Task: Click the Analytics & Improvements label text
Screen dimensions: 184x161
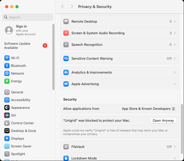Action: click(92, 72)
